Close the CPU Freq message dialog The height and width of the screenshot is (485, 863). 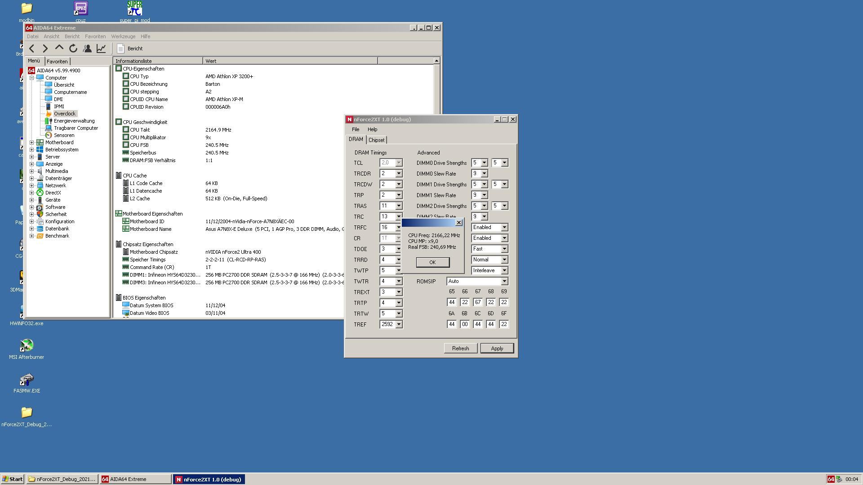(458, 223)
